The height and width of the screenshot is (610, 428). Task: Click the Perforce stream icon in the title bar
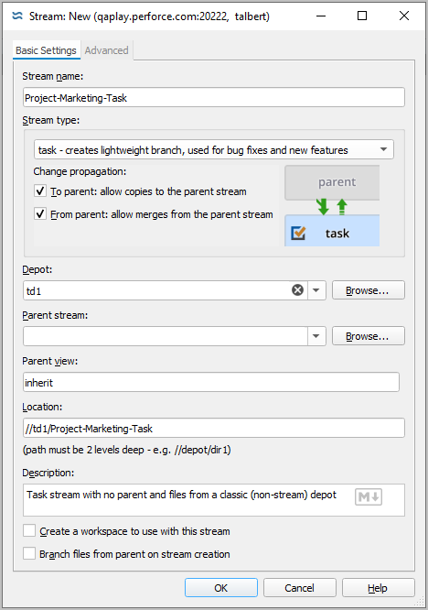pyautogui.click(x=17, y=16)
